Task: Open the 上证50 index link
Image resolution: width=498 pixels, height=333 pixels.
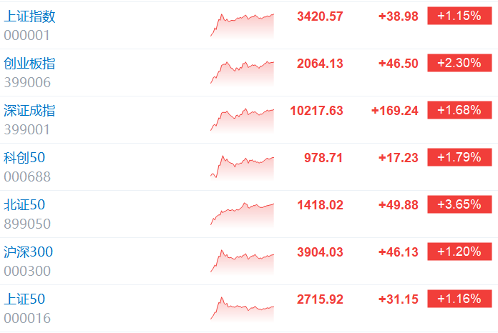Action: [x=24, y=299]
